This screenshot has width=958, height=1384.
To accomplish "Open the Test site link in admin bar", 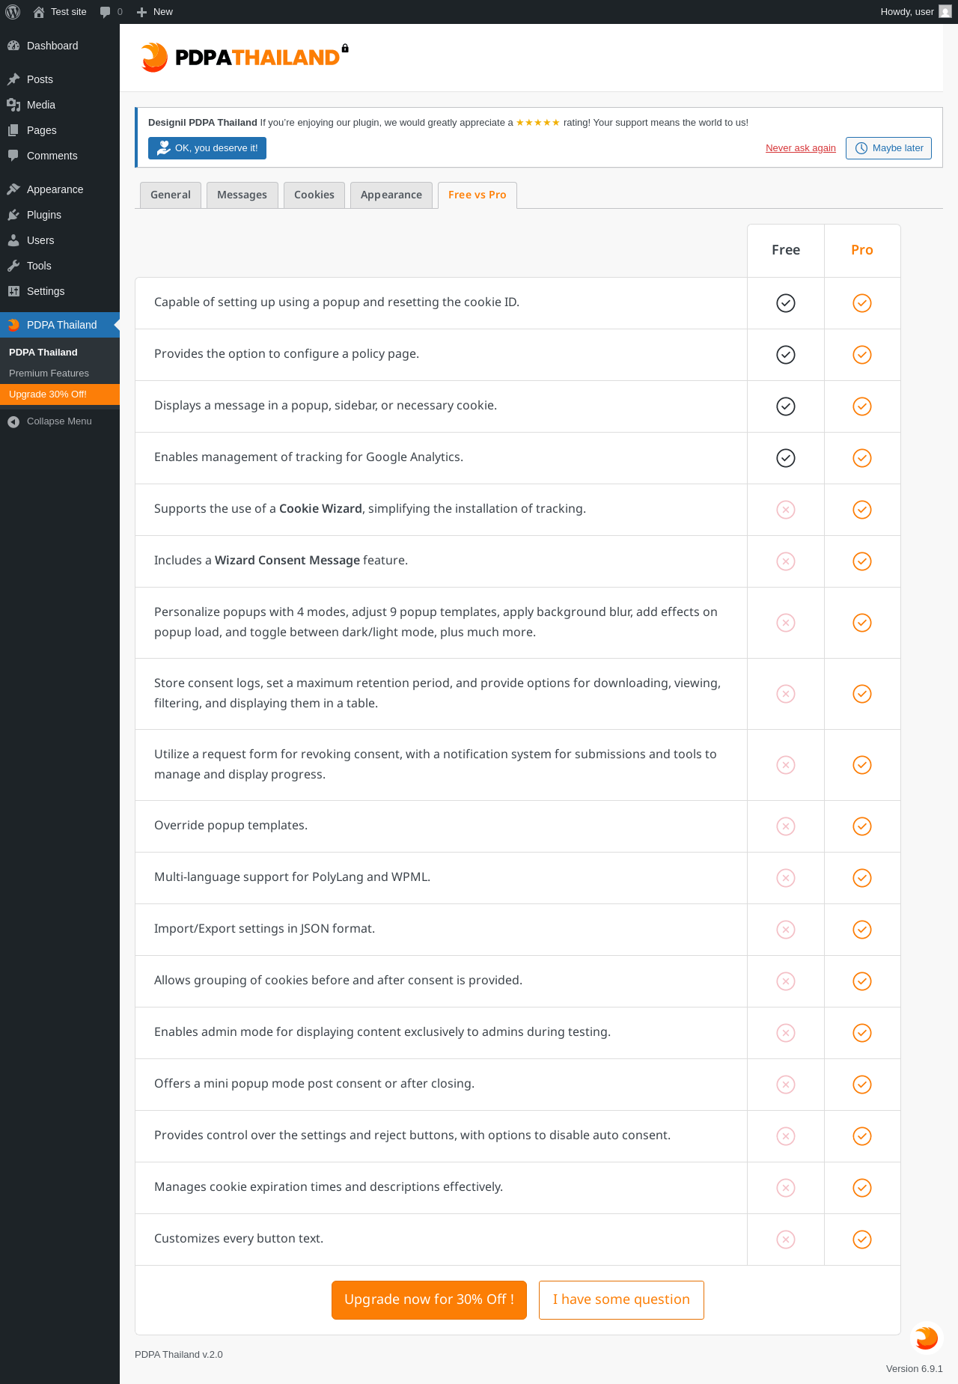I will pos(60,12).
